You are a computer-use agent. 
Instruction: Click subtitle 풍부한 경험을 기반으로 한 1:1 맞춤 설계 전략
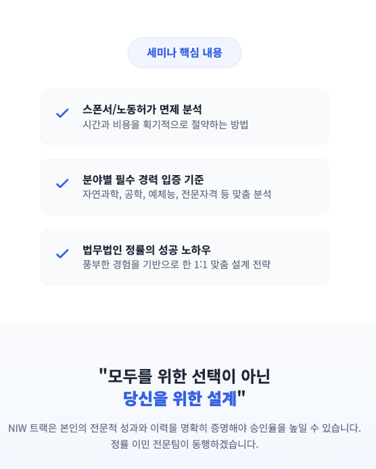[x=177, y=264]
